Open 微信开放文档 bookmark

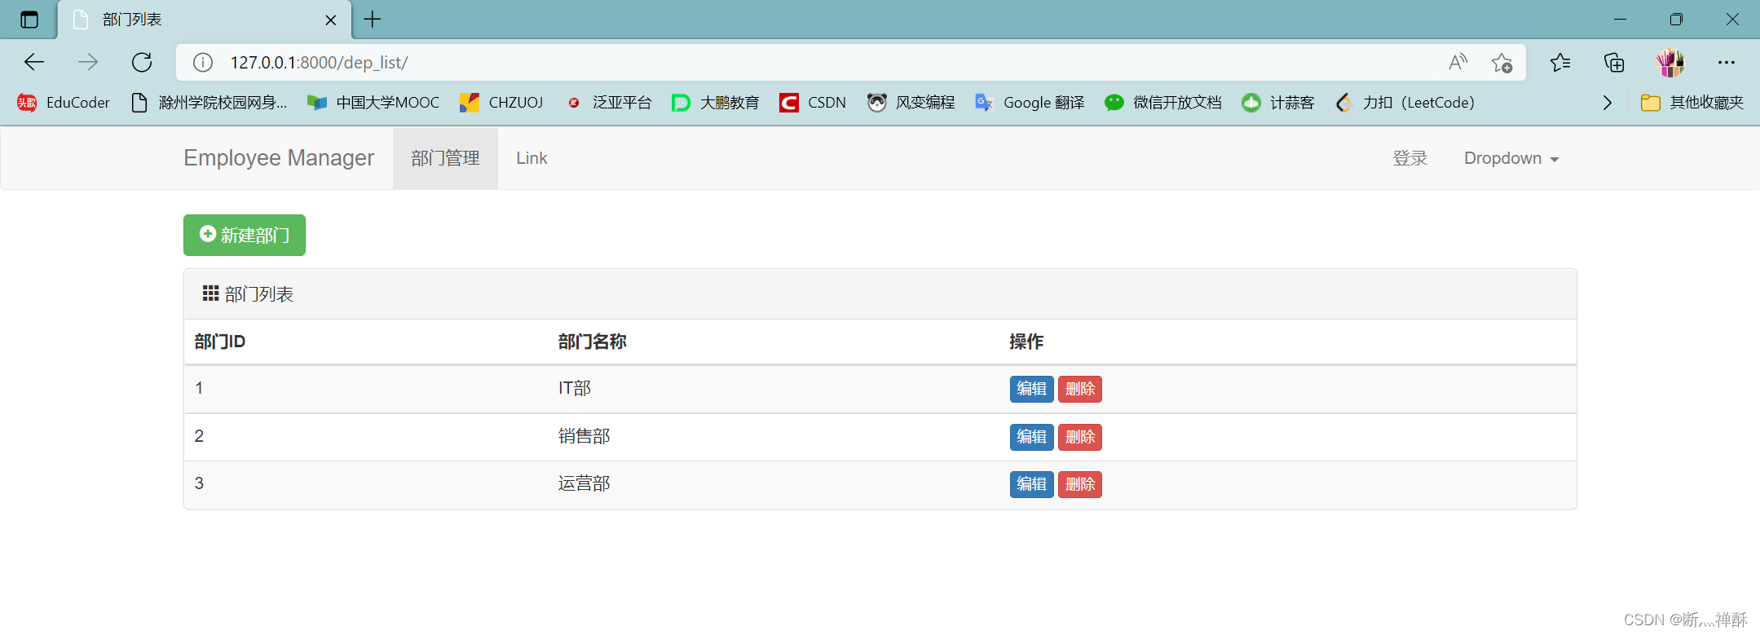(x=1163, y=103)
